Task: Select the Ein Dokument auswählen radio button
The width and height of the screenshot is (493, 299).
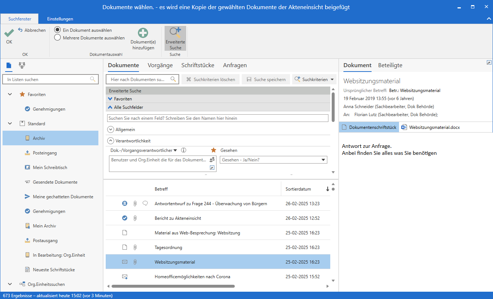Action: pyautogui.click(x=57, y=30)
